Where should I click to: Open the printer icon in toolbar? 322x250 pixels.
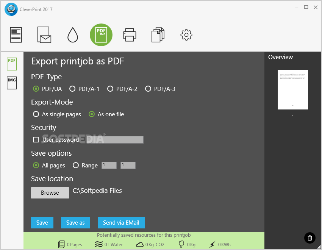(x=130, y=35)
